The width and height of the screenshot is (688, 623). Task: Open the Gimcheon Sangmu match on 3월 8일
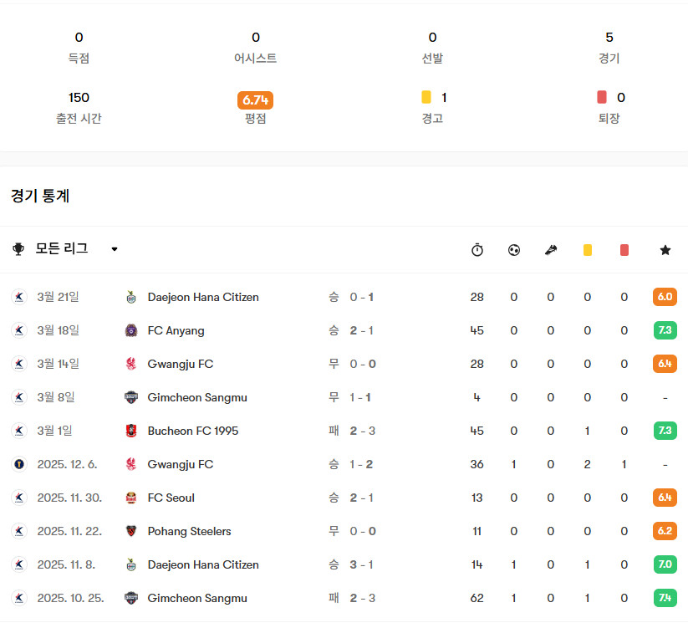(x=344, y=397)
